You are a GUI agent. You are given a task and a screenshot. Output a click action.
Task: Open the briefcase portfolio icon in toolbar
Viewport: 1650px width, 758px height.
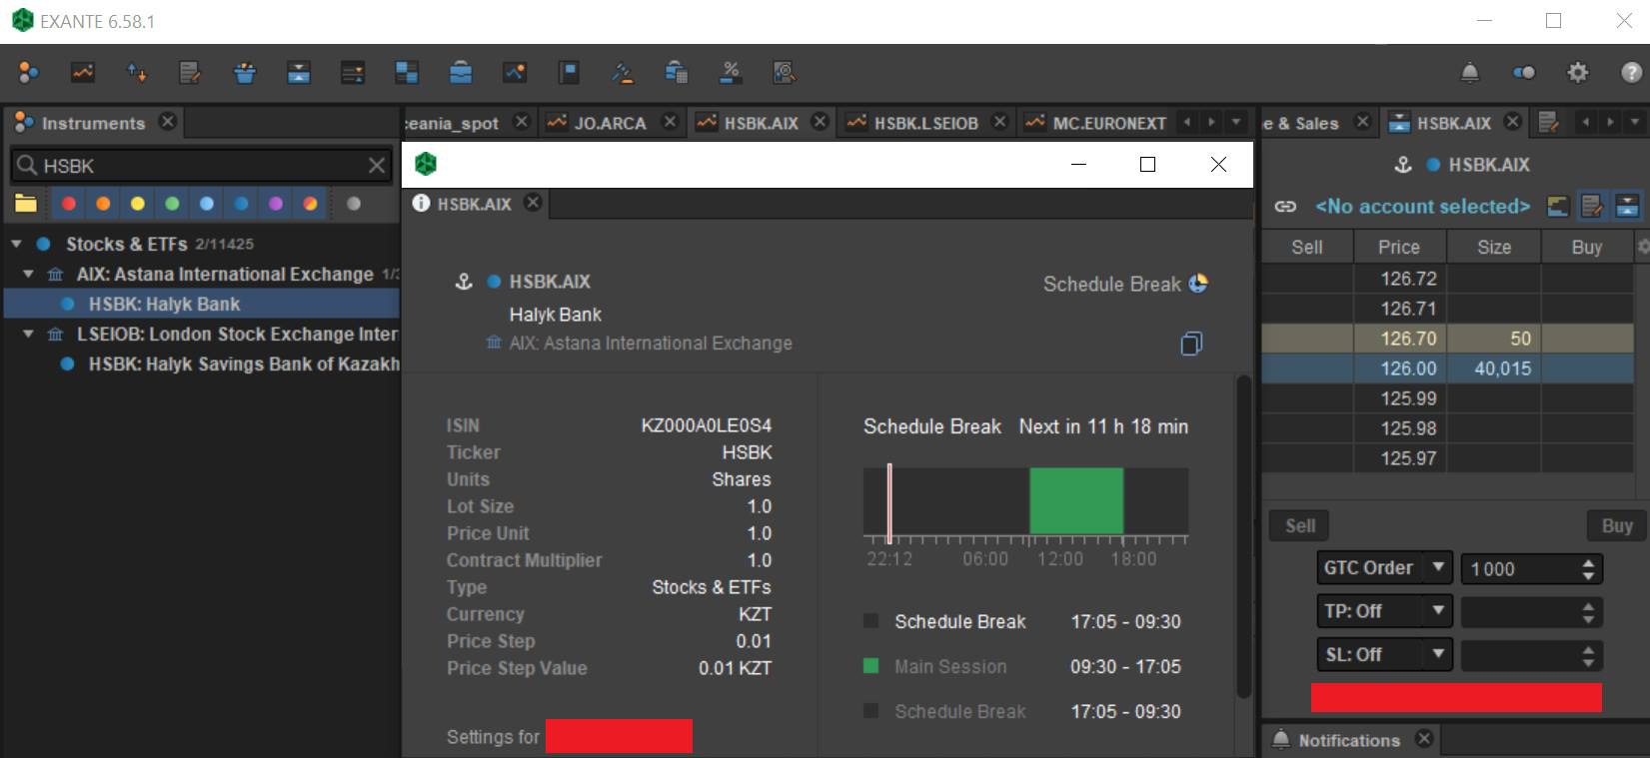[461, 72]
